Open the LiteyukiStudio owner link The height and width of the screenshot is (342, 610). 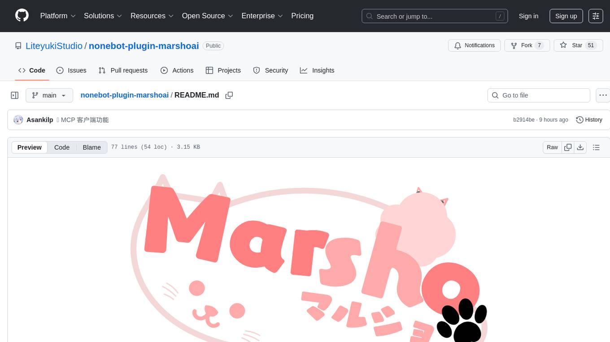tap(54, 46)
